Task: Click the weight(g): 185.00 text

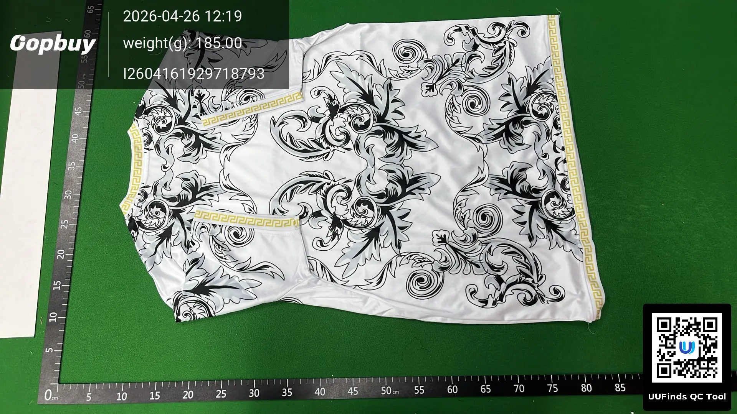Action: (x=182, y=43)
